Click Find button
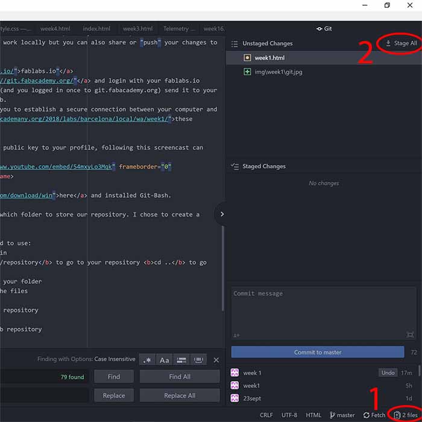Viewport: 422px width, 422px height. coord(114,377)
